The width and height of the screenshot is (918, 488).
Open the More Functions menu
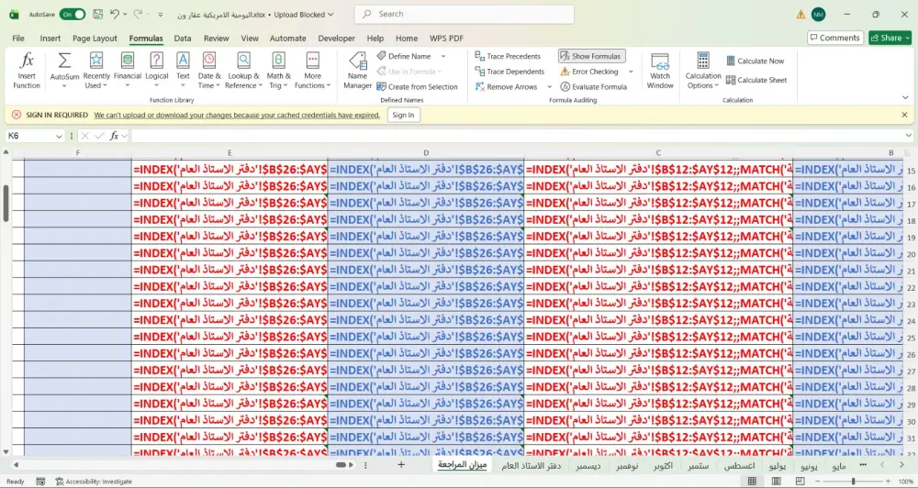click(313, 71)
